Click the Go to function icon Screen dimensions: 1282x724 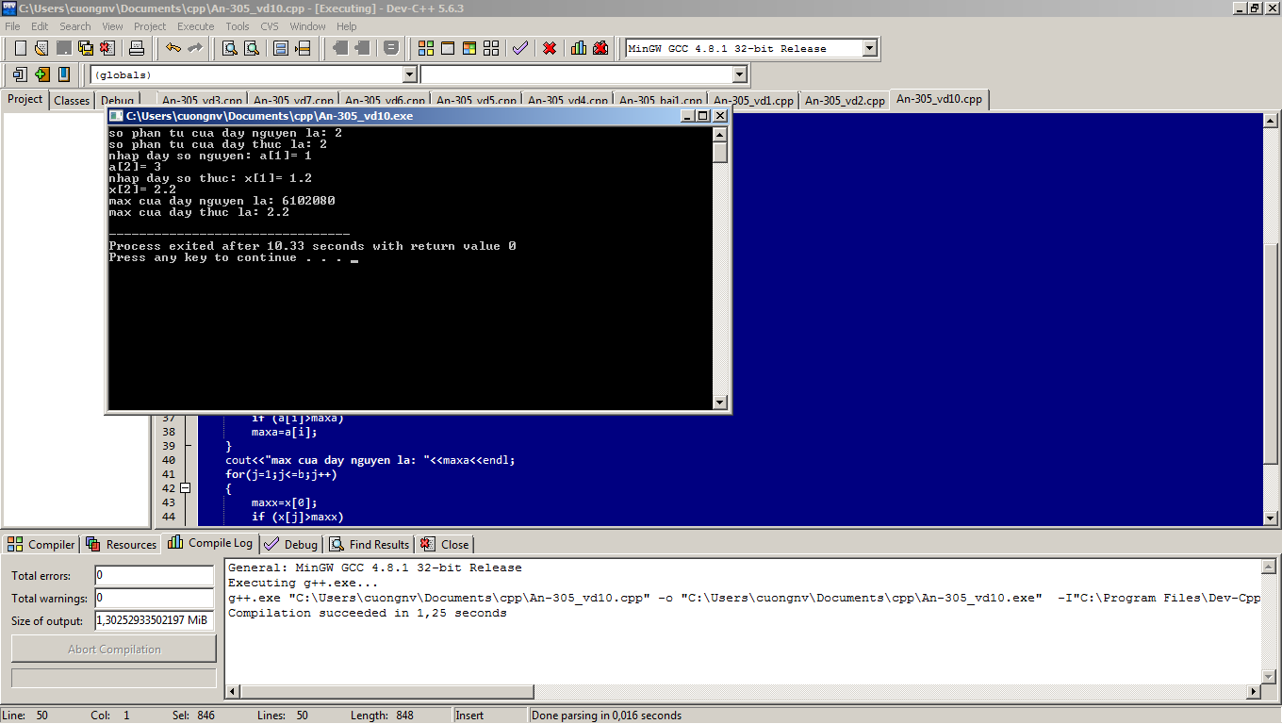283,48
